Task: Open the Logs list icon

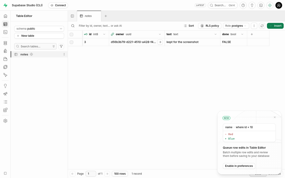Action: pyautogui.click(x=5, y=102)
